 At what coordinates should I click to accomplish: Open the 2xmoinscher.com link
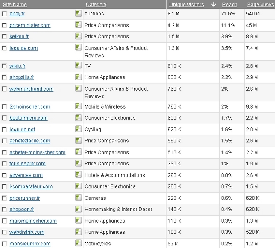point(30,107)
